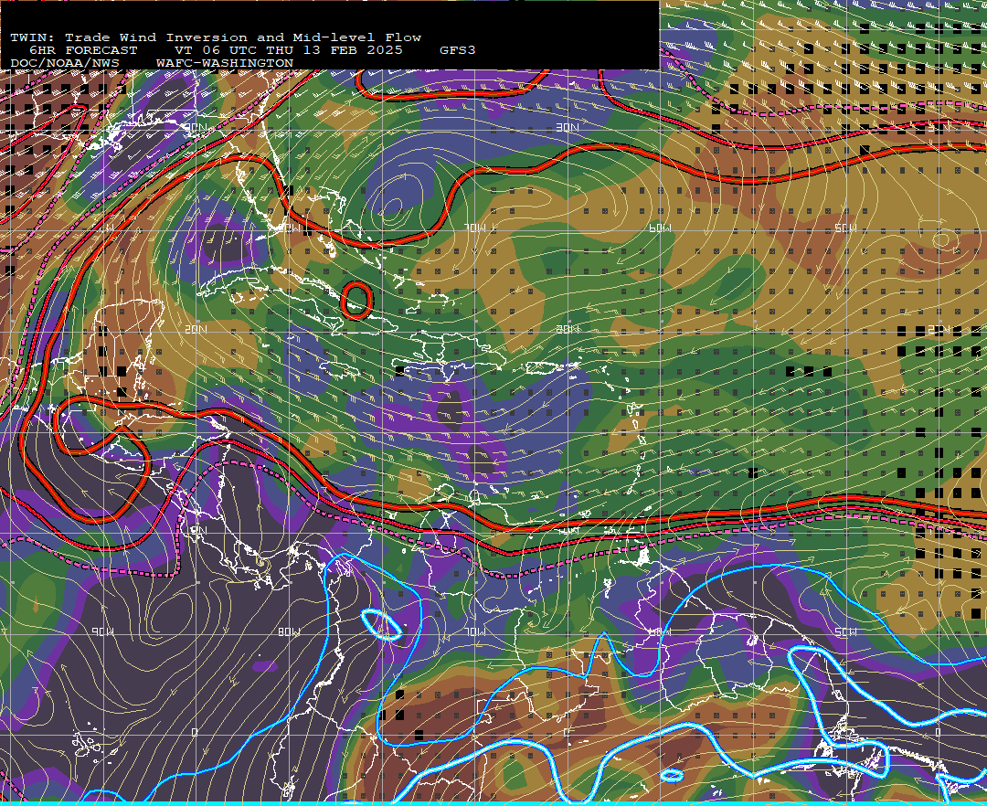Click the 30N latitude label over the open Atlantic
Image resolution: width=987 pixels, height=806 pixels.
568,127
